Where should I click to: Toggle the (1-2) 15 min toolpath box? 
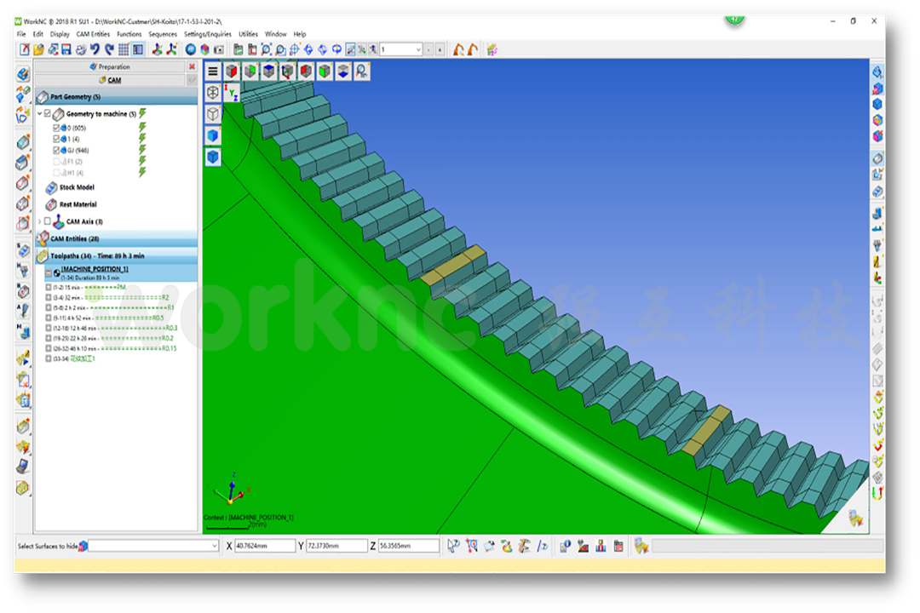49,288
